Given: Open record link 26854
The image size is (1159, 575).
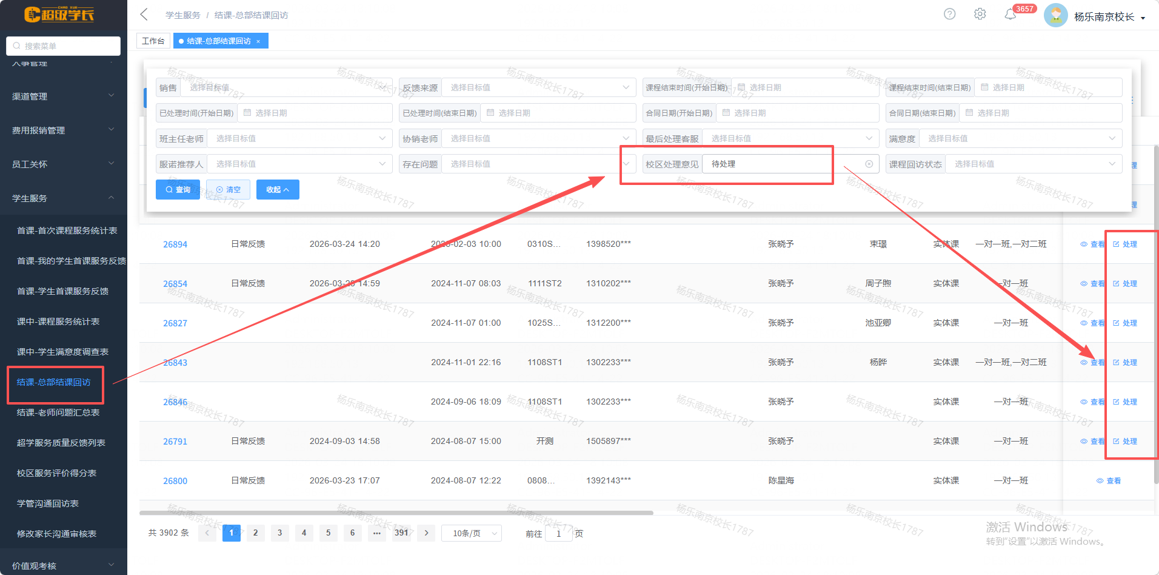Looking at the screenshot, I should coord(175,284).
